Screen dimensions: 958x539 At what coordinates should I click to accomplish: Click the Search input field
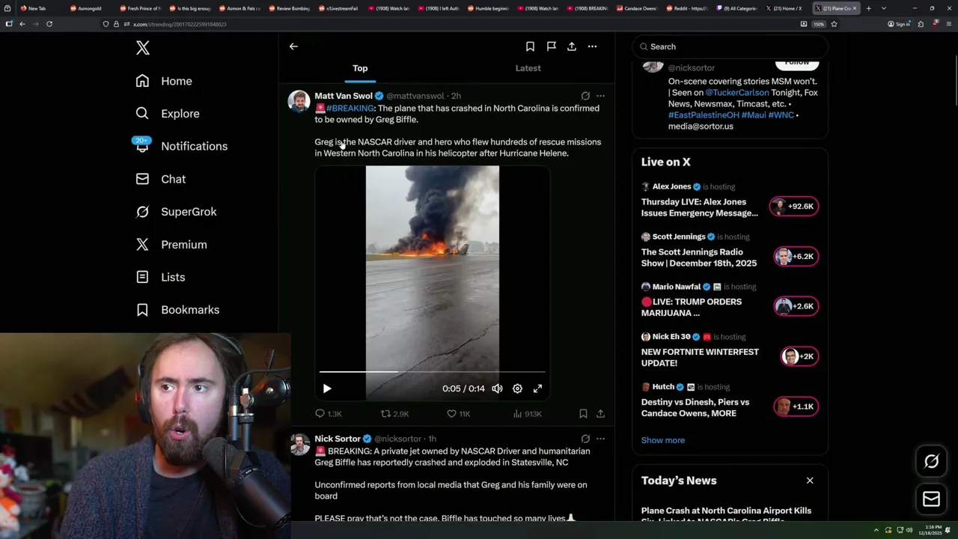coord(730,46)
